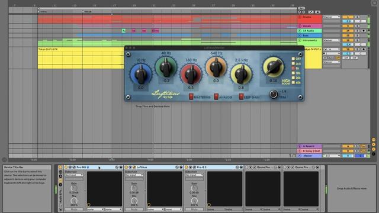Click the Pro-MB Gain knob
The image size is (379, 213).
74,188
